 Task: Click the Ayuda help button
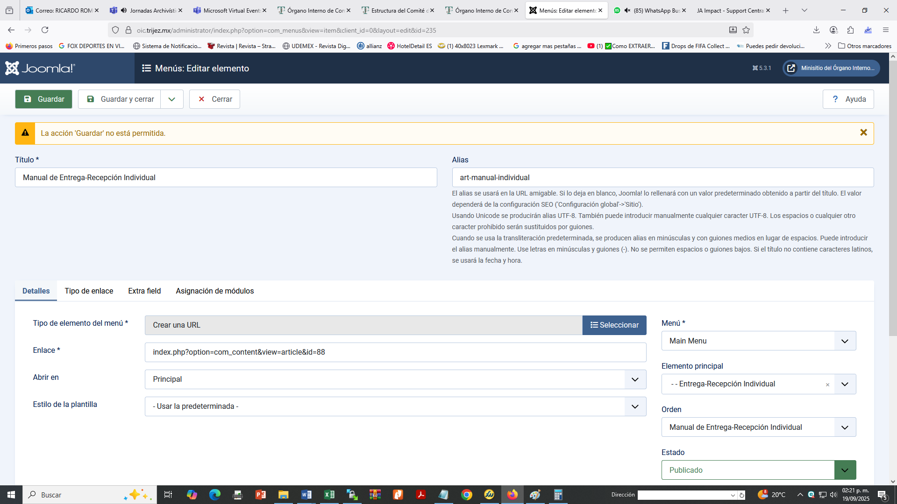[x=848, y=99]
